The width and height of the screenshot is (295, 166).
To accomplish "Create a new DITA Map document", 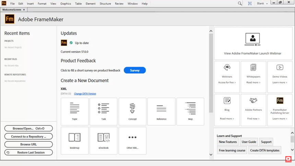I will [190, 112].
